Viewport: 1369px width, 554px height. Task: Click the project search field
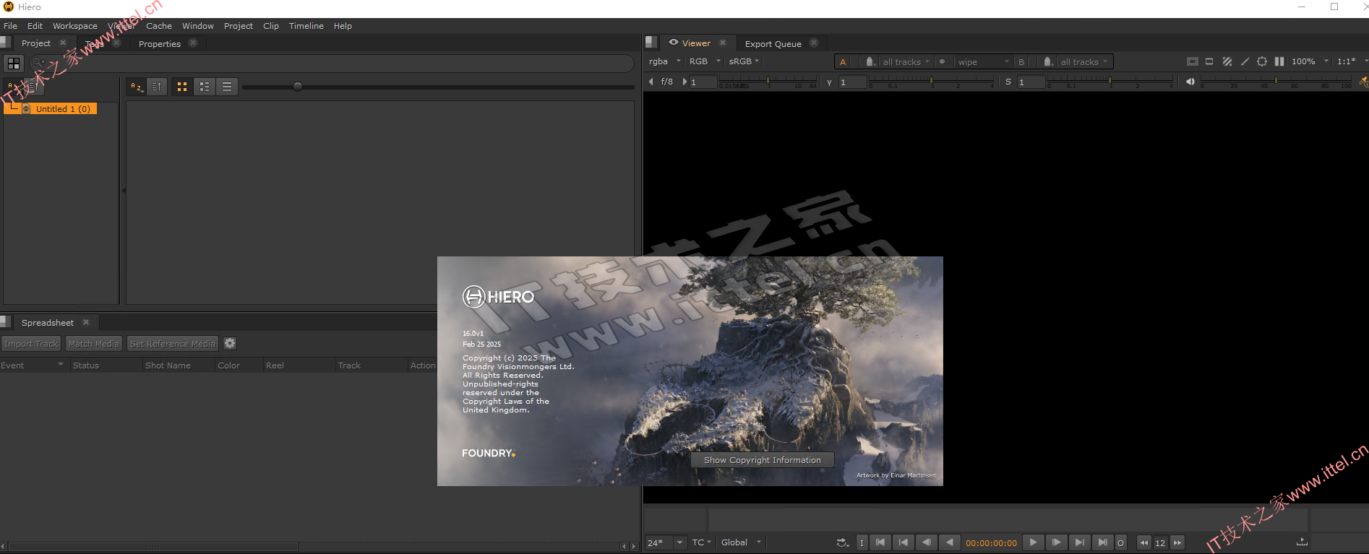332,64
